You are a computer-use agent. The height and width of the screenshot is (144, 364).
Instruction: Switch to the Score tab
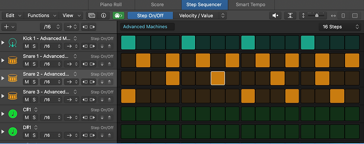(x=157, y=4)
